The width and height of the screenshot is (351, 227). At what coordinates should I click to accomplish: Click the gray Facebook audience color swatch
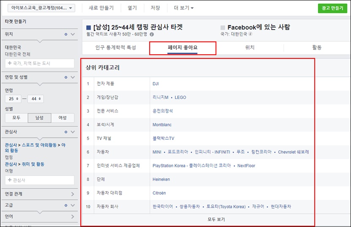(x=223, y=28)
